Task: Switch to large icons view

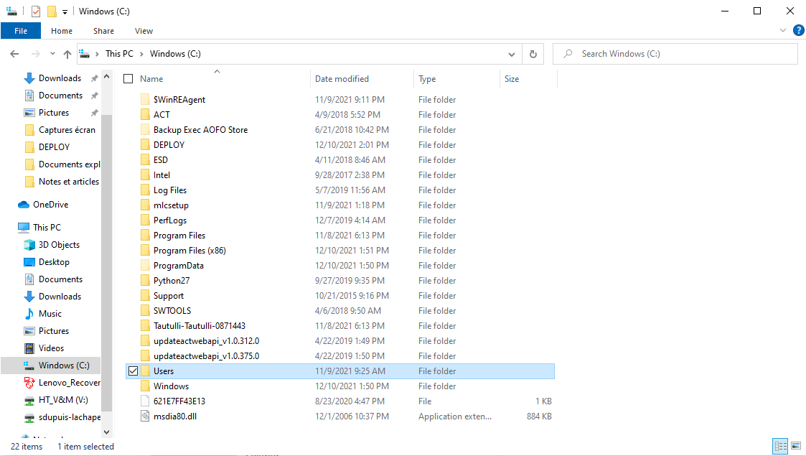Action: 795,447
